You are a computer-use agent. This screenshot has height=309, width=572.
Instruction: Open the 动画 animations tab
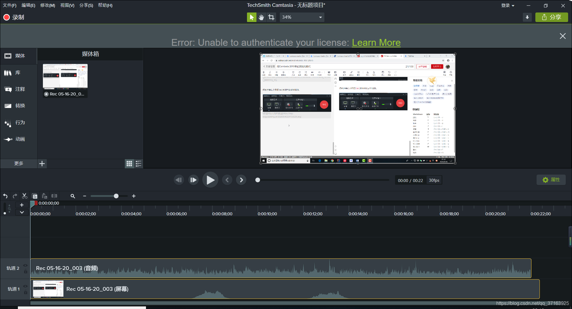[18, 139]
